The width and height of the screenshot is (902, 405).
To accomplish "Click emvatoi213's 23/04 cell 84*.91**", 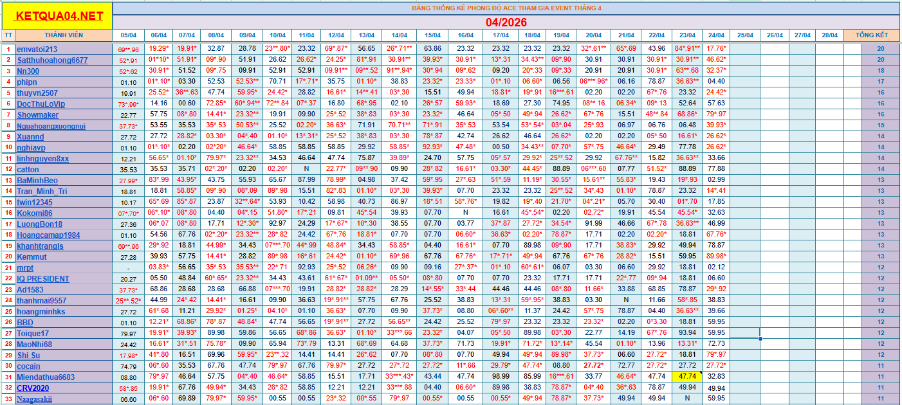I will click(687, 49).
